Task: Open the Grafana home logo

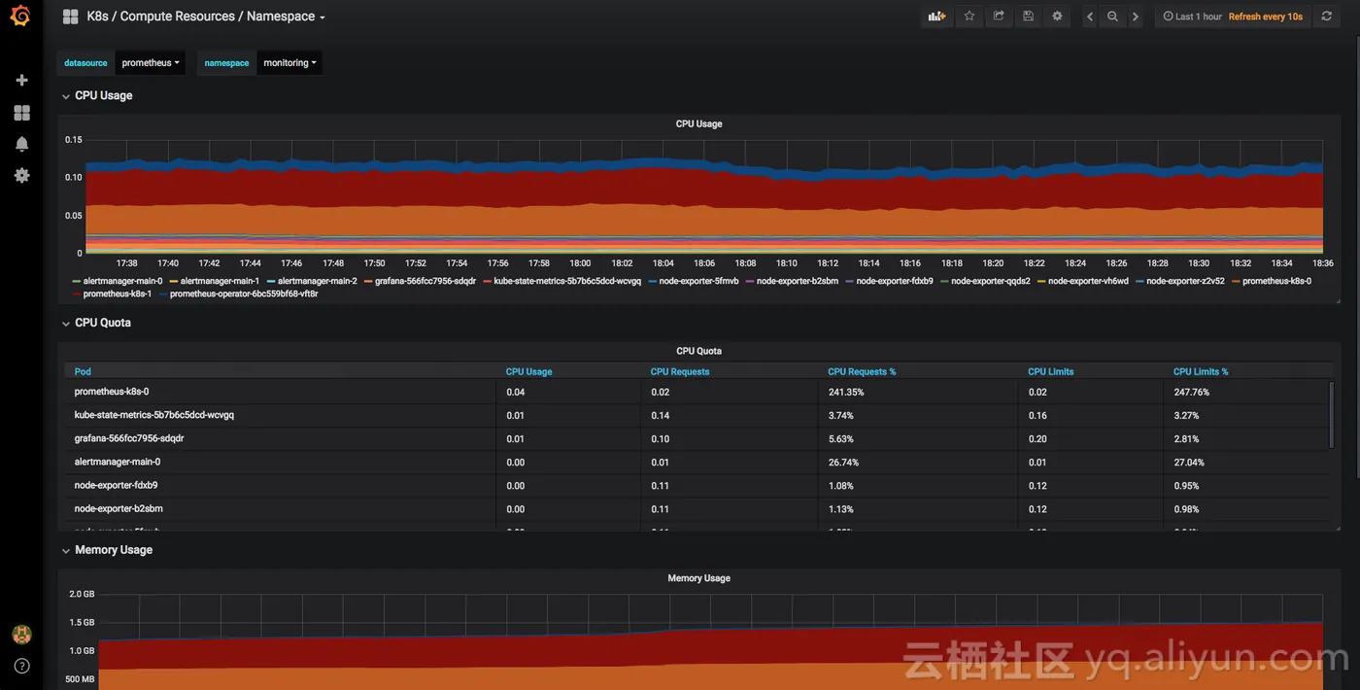Action: pos(20,16)
